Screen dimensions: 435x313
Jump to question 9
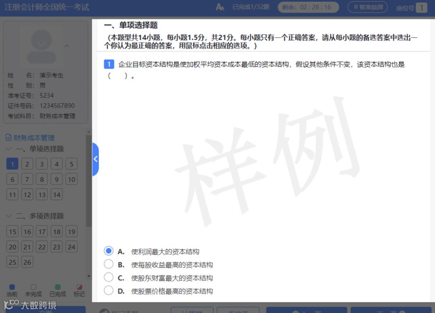57,179
